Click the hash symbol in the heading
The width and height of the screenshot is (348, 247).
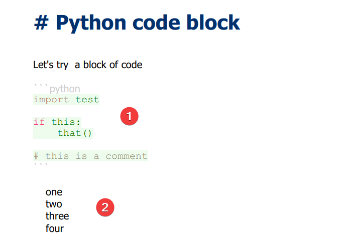click(x=41, y=23)
